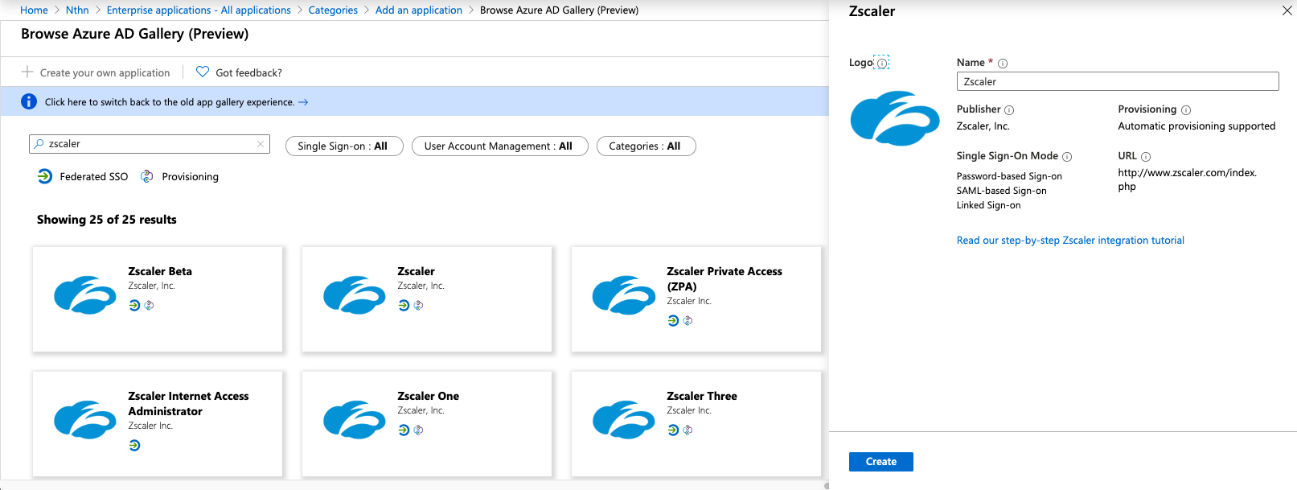Open the Zscaler integration tutorial link
Image resolution: width=1297 pixels, height=490 pixels.
pyautogui.click(x=1069, y=241)
